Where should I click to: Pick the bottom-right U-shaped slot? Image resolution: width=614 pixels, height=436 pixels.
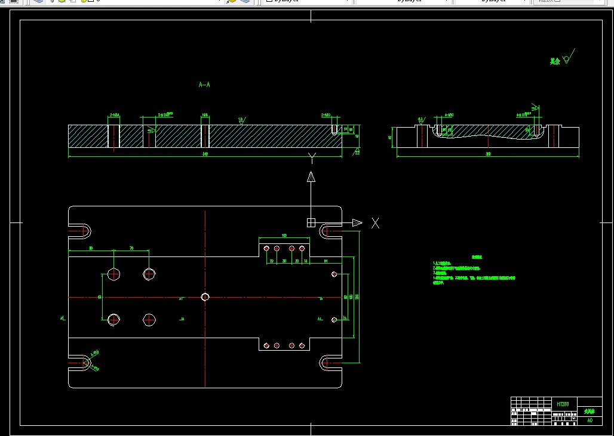(x=330, y=363)
